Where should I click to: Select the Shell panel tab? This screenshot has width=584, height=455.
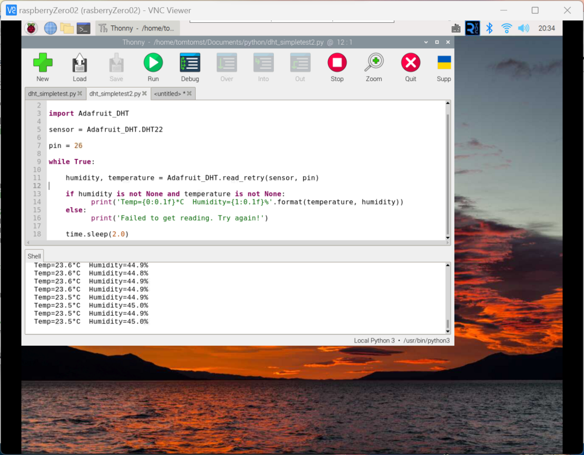coord(35,256)
